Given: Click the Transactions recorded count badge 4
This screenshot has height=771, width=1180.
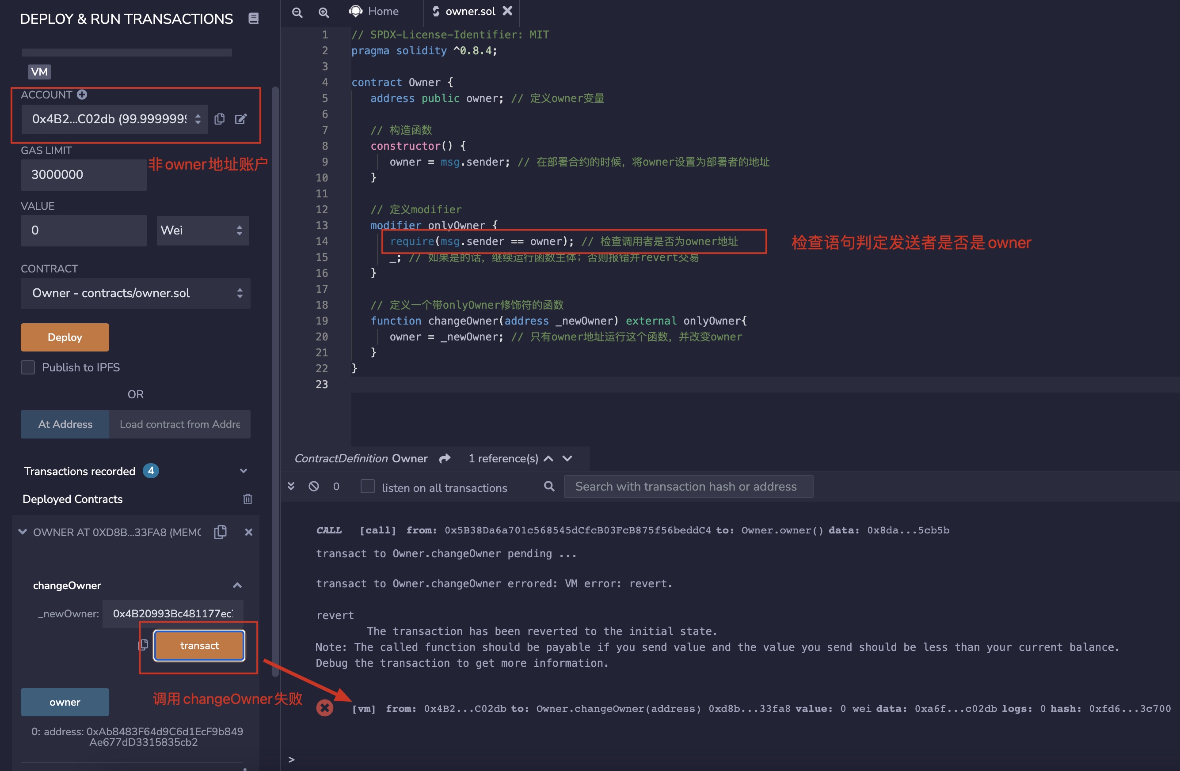Looking at the screenshot, I should point(151,471).
